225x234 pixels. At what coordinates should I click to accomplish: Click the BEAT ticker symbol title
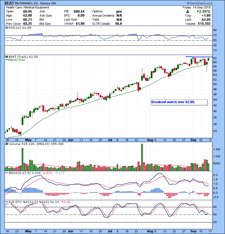click(9, 3)
